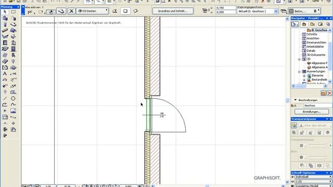Edit the top elevation value field
The height and width of the screenshot is (187, 333).
point(225,8)
